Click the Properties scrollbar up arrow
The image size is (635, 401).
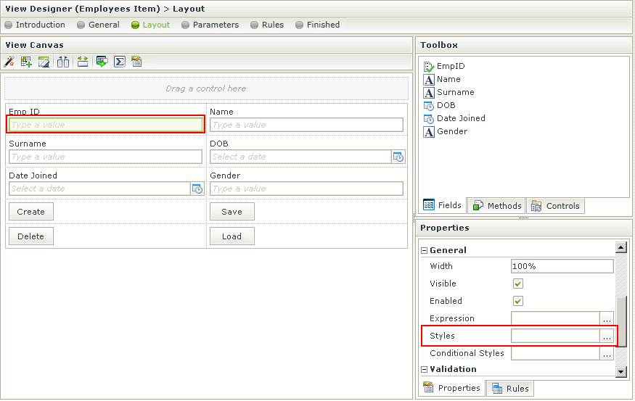(x=621, y=247)
